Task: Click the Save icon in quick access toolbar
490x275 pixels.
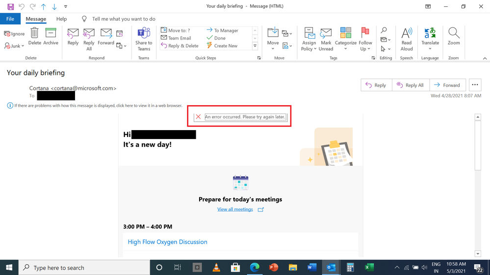Action: [11, 6]
